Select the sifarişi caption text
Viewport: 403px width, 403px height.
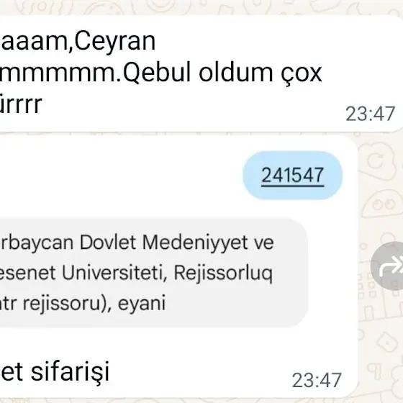click(70, 372)
